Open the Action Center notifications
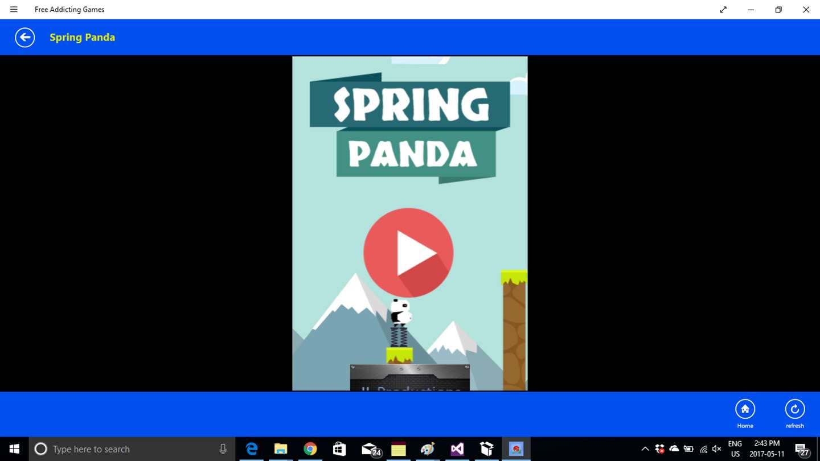The width and height of the screenshot is (820, 461). [x=802, y=450]
